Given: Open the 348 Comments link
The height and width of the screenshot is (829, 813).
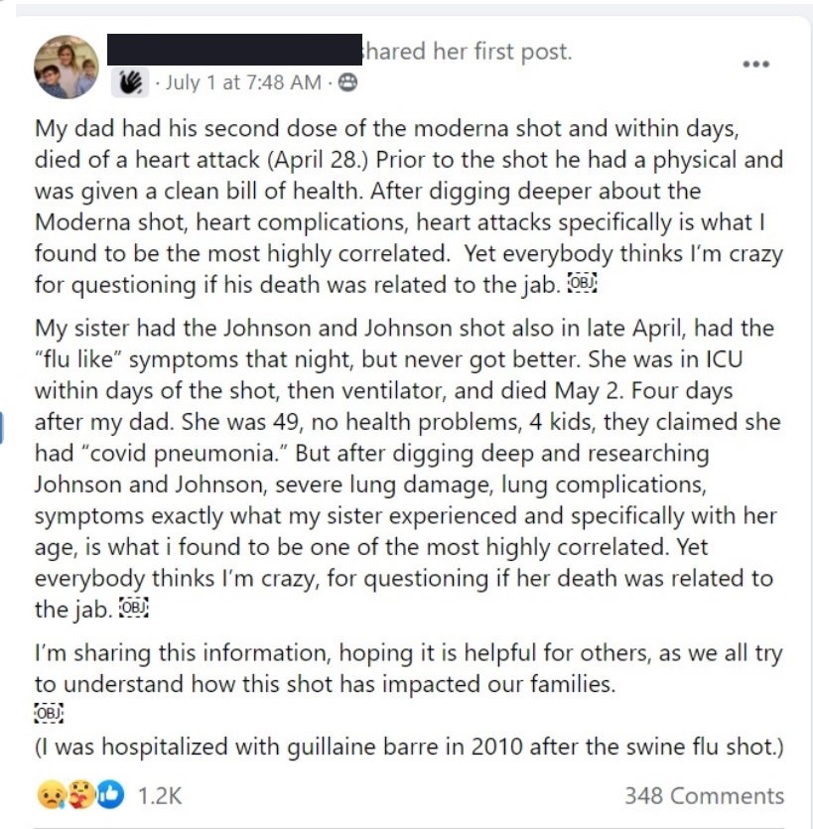Looking at the screenshot, I should 704,795.
